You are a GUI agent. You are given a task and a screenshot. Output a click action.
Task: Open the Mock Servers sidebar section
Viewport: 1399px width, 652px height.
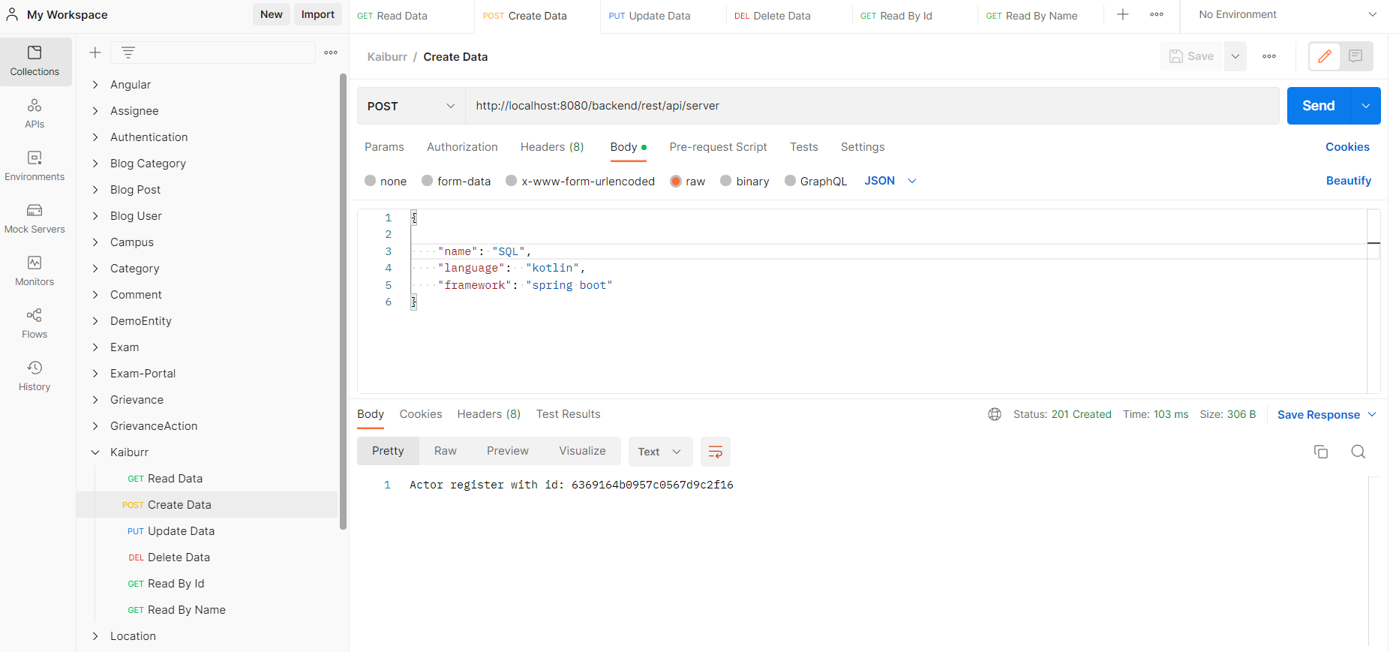click(x=35, y=218)
